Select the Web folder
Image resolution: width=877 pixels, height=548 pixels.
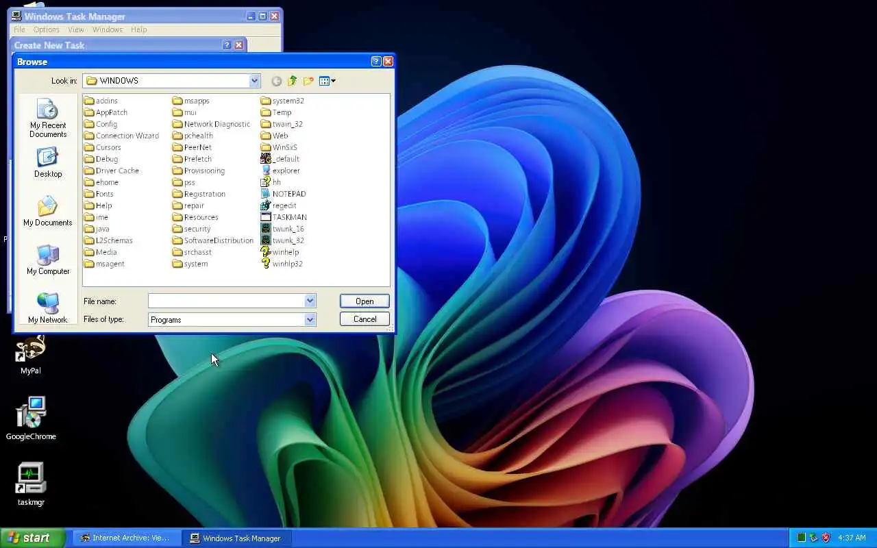[x=275, y=136]
